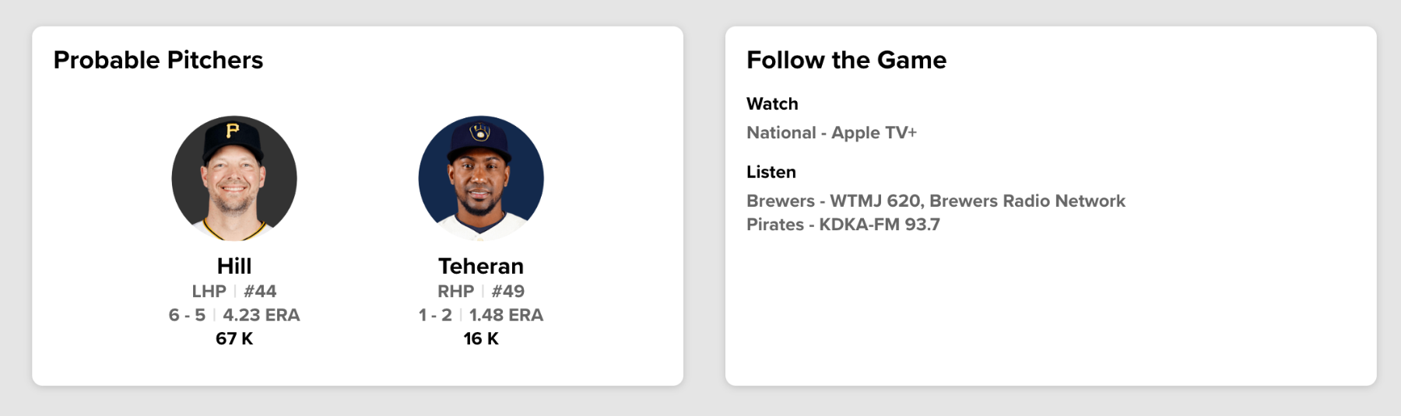Click Hill's player headshot photo
Viewport: 1401px width, 416px height.
tap(234, 179)
